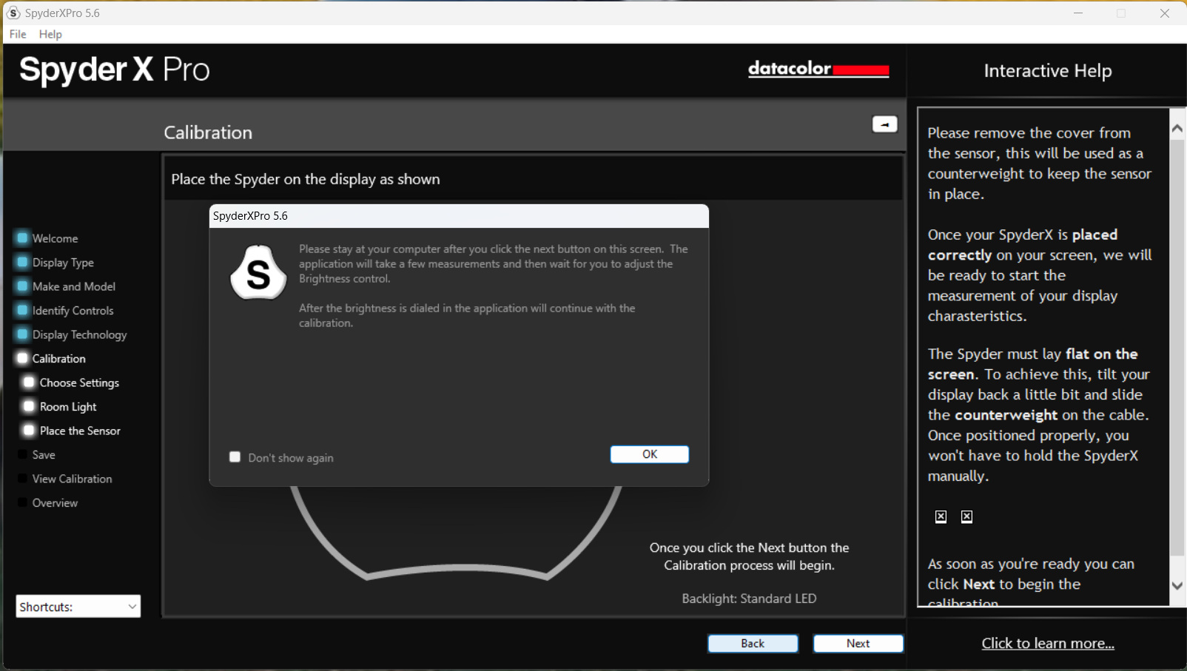Screen dimensions: 1187x671
Task: Click the Choose Settings indicator icon
Action: (29, 382)
